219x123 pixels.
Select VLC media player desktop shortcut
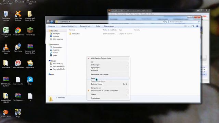click(6, 49)
